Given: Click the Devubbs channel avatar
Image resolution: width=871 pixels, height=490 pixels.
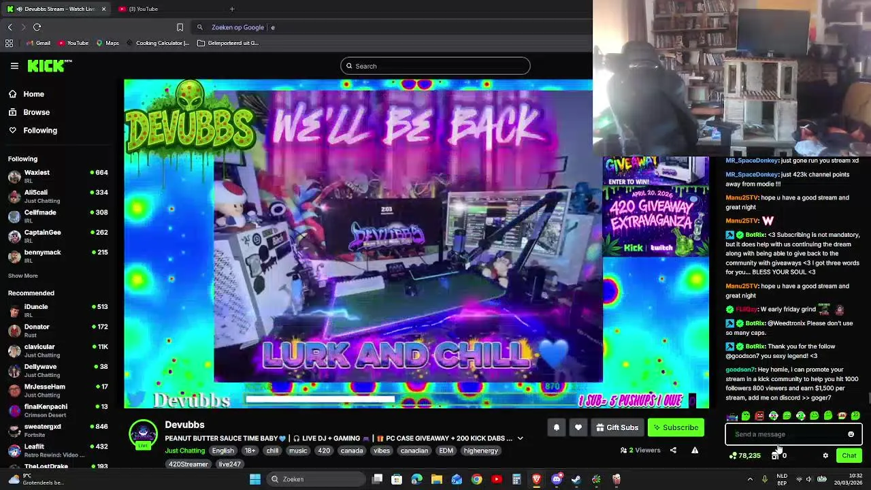Looking at the screenshot, I should pos(143,434).
